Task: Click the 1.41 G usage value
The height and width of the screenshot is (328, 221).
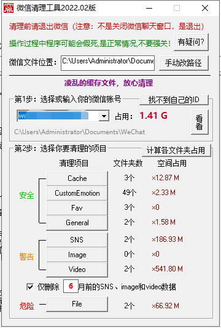Action: click(x=153, y=116)
